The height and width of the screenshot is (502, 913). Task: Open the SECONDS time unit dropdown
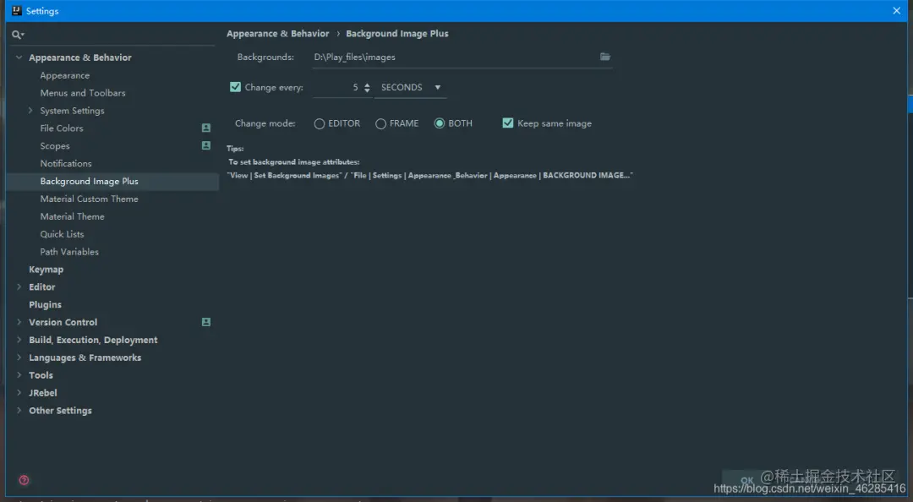411,87
